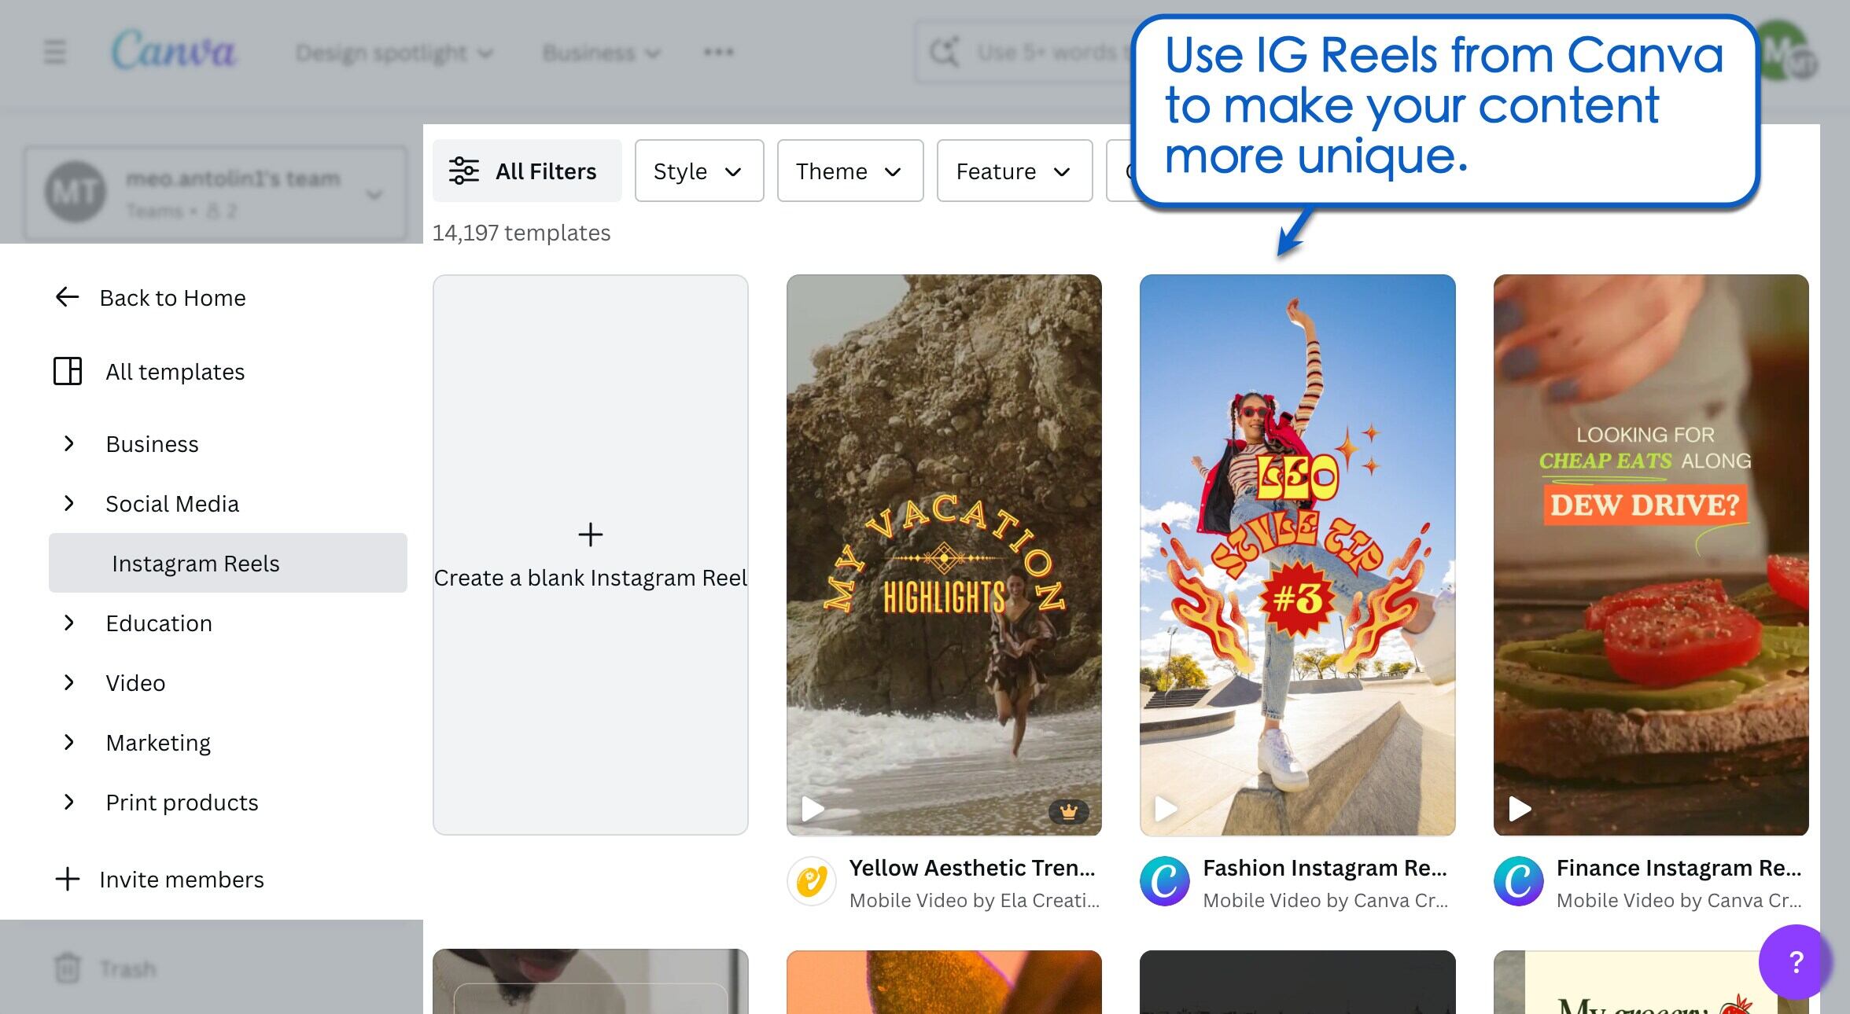Play the My Vacation Highlights template
The width and height of the screenshot is (1850, 1014).
click(x=812, y=808)
